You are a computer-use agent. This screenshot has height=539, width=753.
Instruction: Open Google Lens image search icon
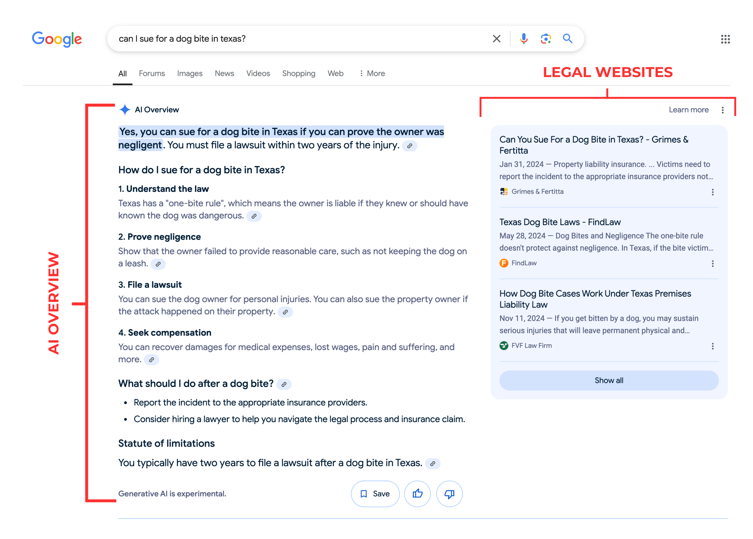546,39
